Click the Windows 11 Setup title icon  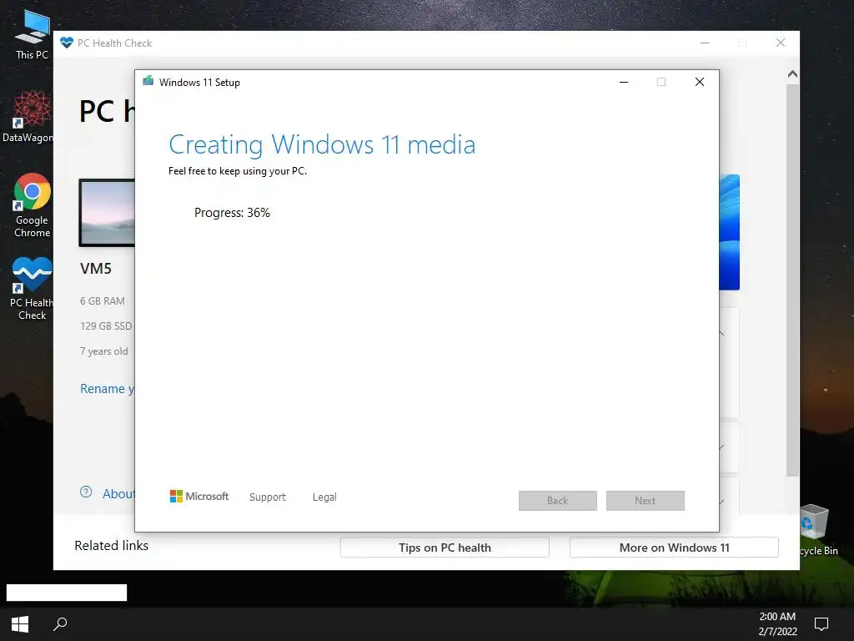[148, 81]
